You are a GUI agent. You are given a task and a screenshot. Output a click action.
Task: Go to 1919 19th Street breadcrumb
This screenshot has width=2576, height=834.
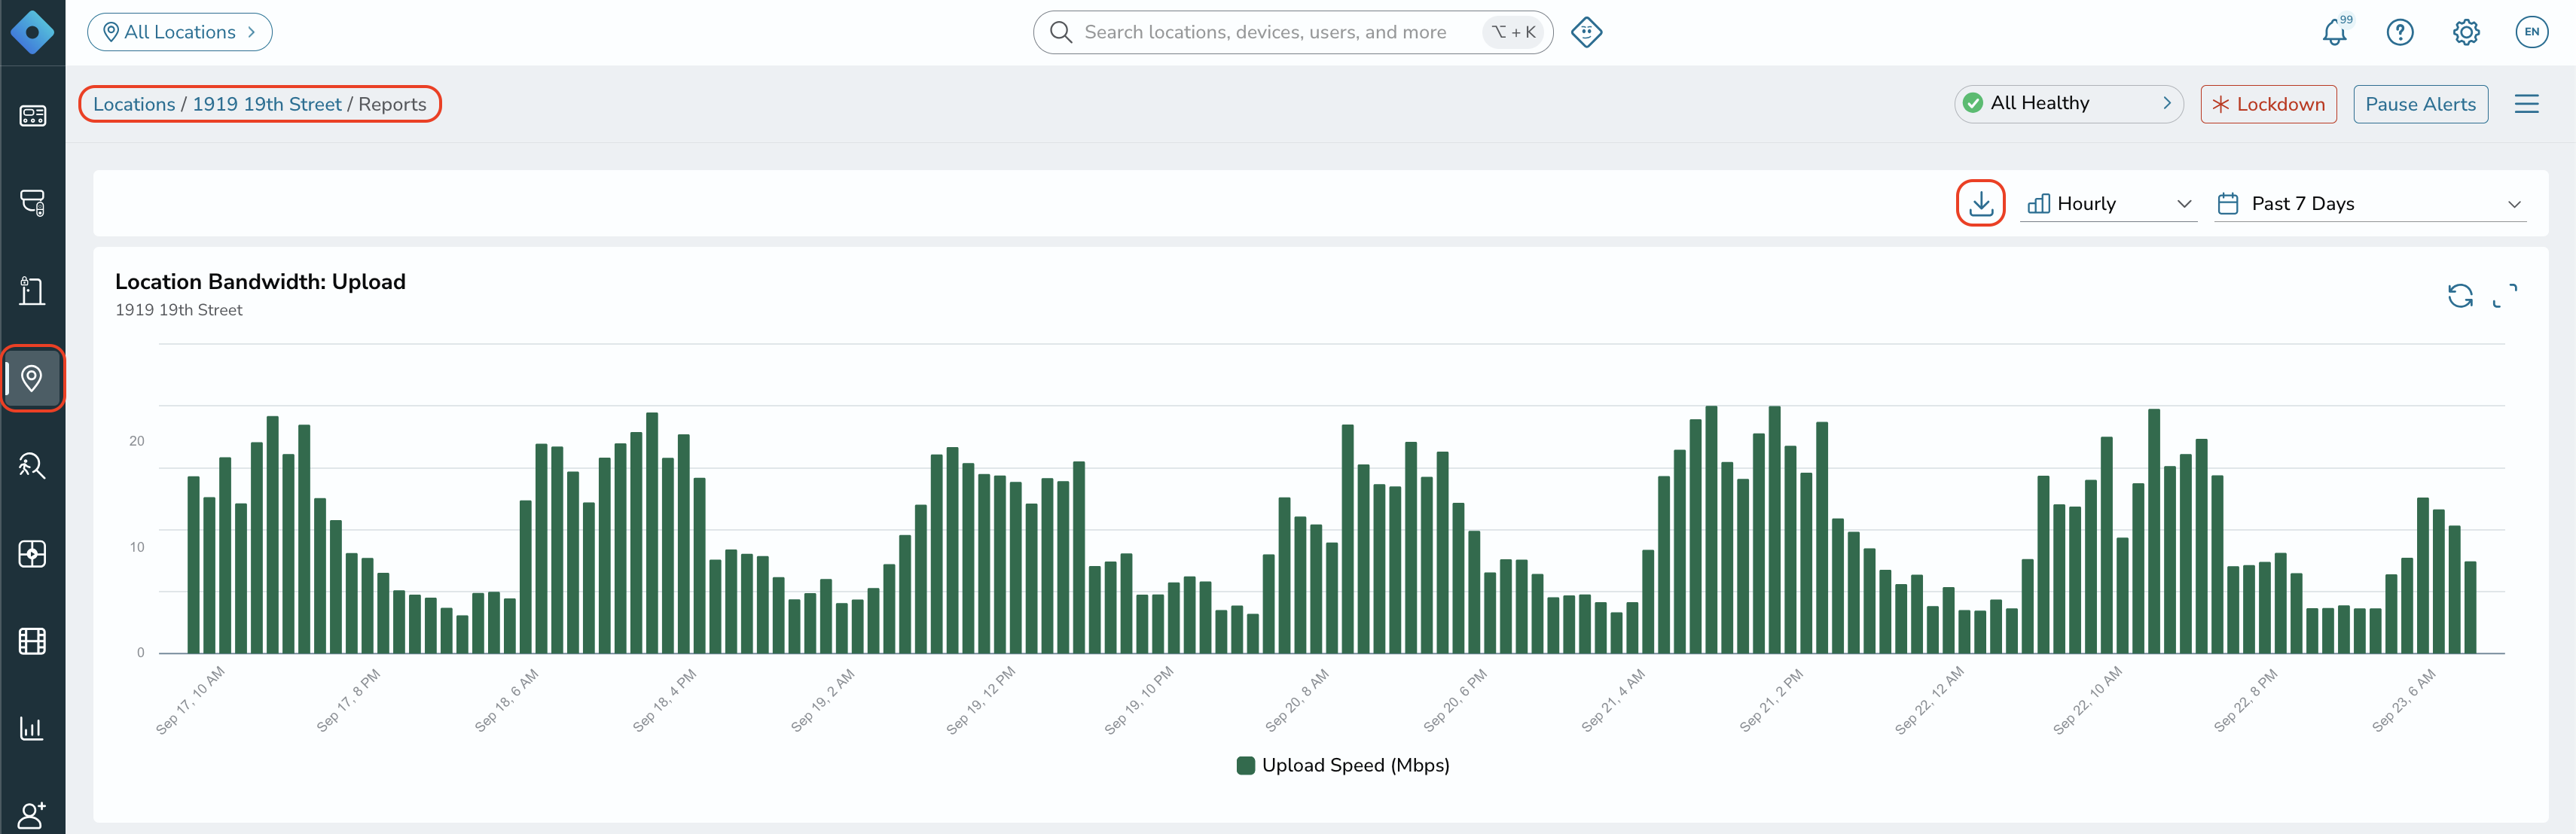pyautogui.click(x=266, y=104)
